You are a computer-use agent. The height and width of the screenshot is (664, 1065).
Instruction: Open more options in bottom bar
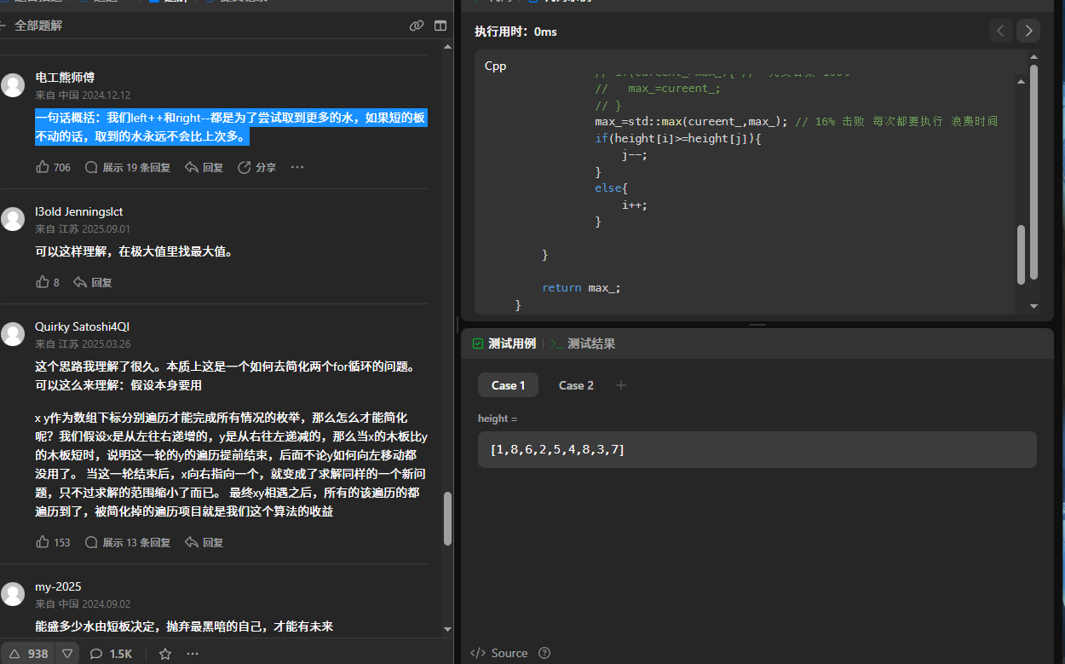193,654
